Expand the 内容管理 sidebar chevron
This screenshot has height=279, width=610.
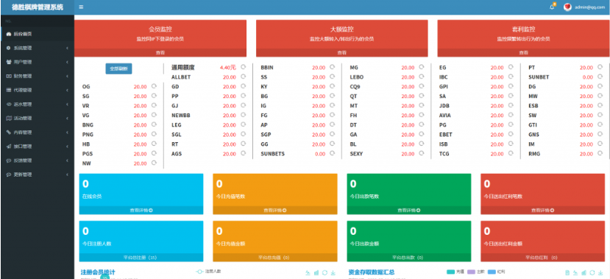(x=67, y=133)
